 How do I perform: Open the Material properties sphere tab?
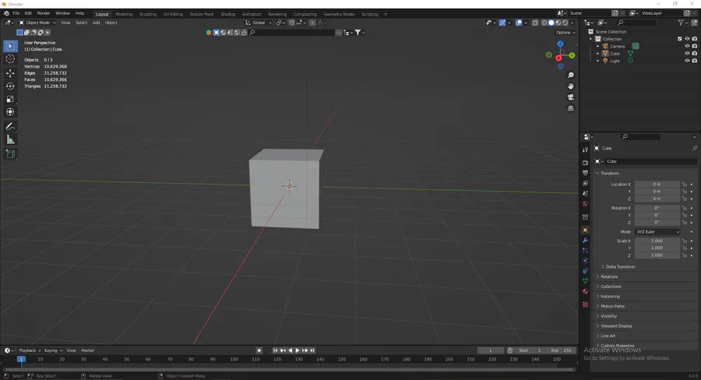tap(585, 291)
